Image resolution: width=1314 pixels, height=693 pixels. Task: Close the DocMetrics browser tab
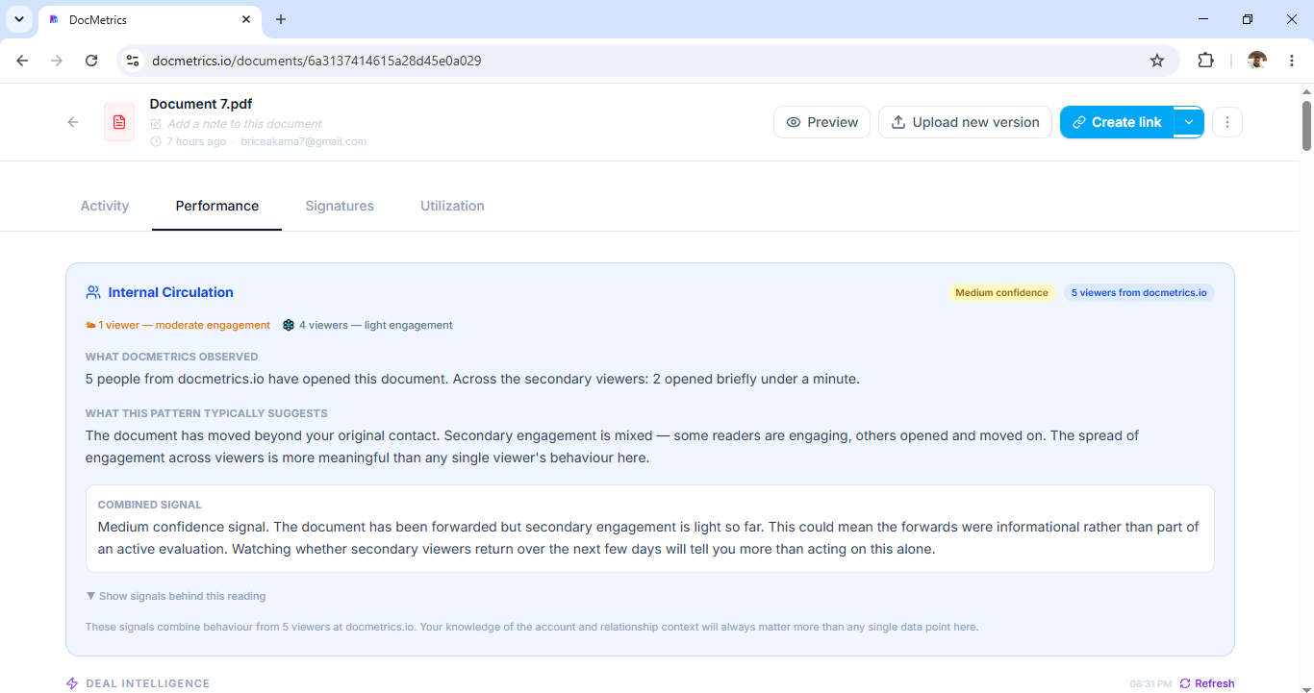click(246, 19)
